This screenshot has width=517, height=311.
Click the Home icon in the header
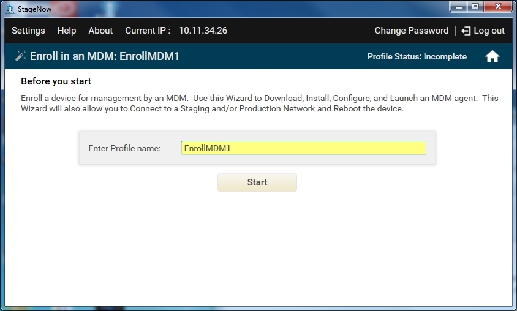point(492,57)
